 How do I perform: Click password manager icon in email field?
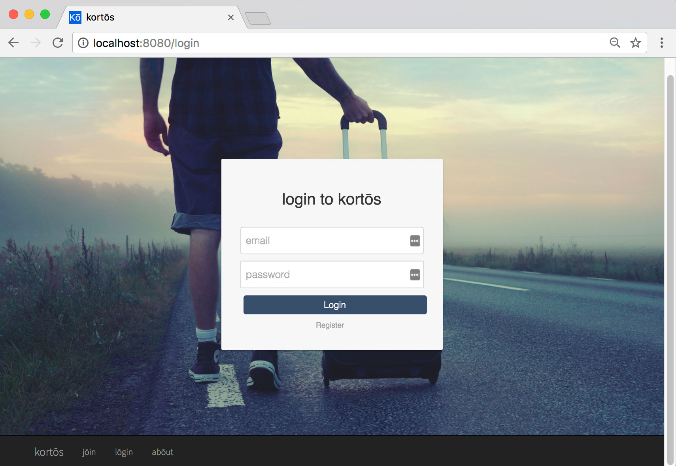415,241
